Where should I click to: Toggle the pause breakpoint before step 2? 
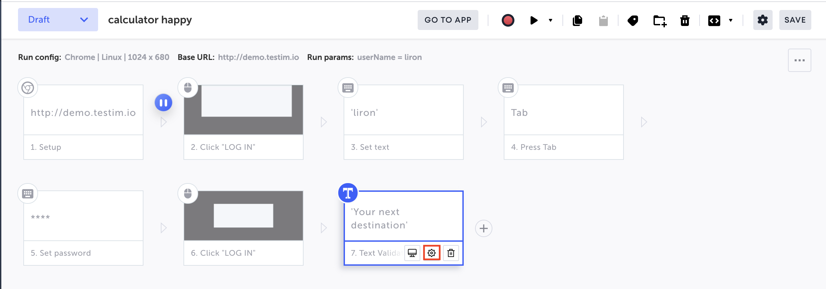coord(163,103)
